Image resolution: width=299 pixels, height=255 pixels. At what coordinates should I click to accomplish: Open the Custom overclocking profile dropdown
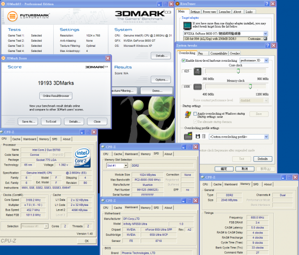[266, 137]
